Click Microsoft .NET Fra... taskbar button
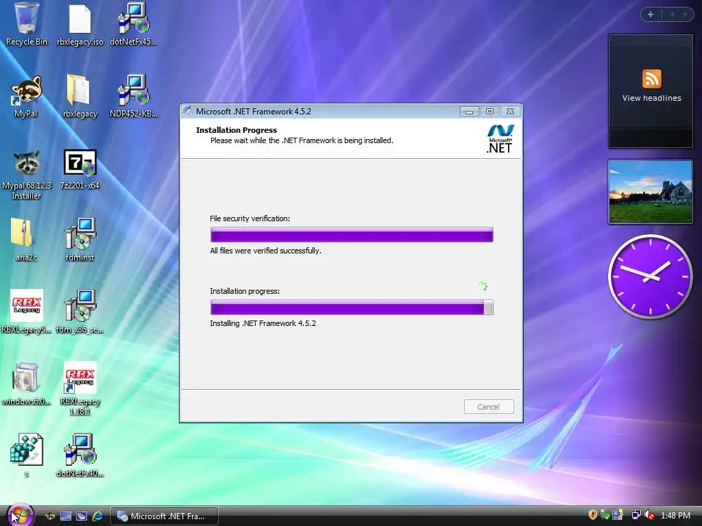Screen dimensions: 702x526 (x=165, y=516)
